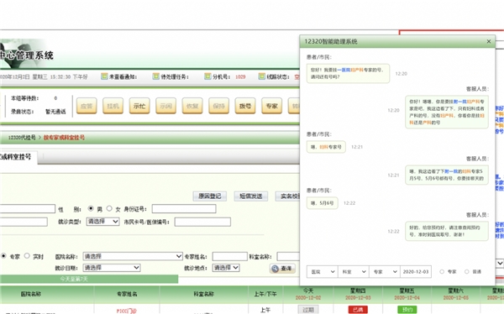Open the 医院名称 hospital dropdown

tap(133, 256)
